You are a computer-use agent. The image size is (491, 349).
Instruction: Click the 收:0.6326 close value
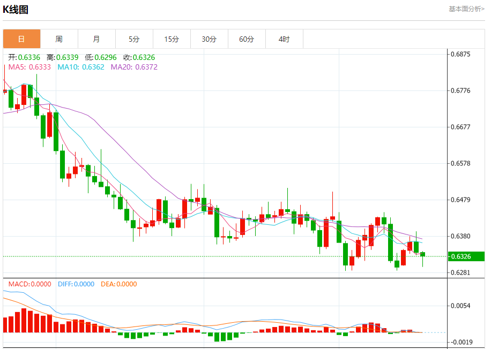click(x=139, y=57)
